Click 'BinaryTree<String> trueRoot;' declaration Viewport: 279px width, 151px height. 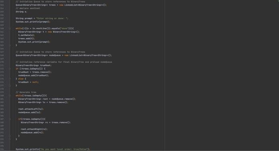33,66
